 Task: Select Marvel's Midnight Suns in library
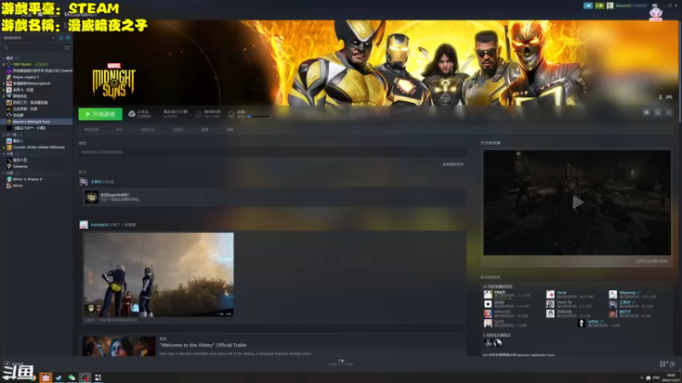point(37,122)
